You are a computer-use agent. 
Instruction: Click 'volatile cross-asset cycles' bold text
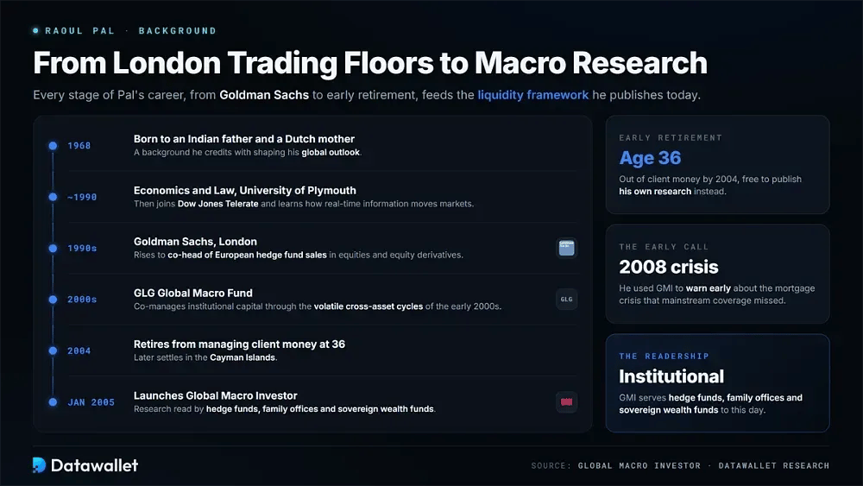369,306
